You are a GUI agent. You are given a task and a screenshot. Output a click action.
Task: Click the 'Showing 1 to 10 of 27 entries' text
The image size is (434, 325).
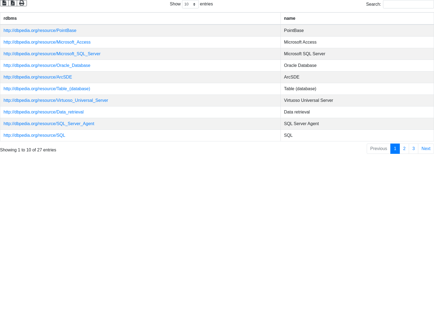click(28, 150)
